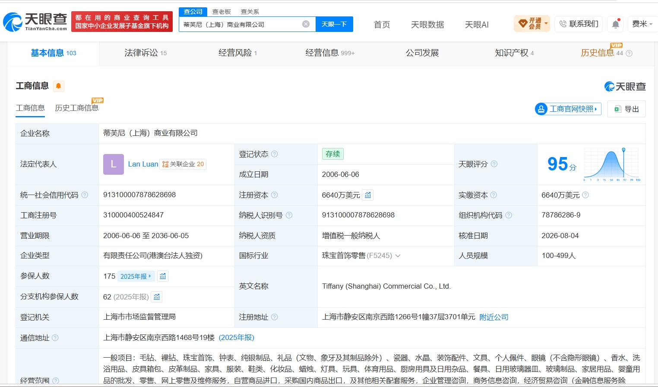Switch to the 公司发展 tab
The image size is (658, 387).
coord(422,53)
